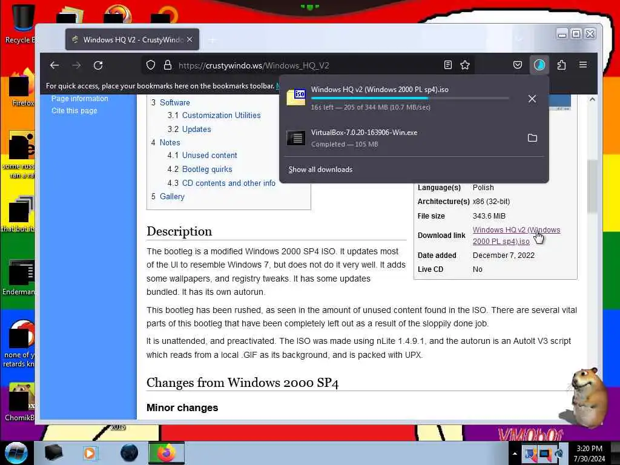This screenshot has width=620, height=465.
Task: Show hidden system tray icons
Action: tap(515, 453)
